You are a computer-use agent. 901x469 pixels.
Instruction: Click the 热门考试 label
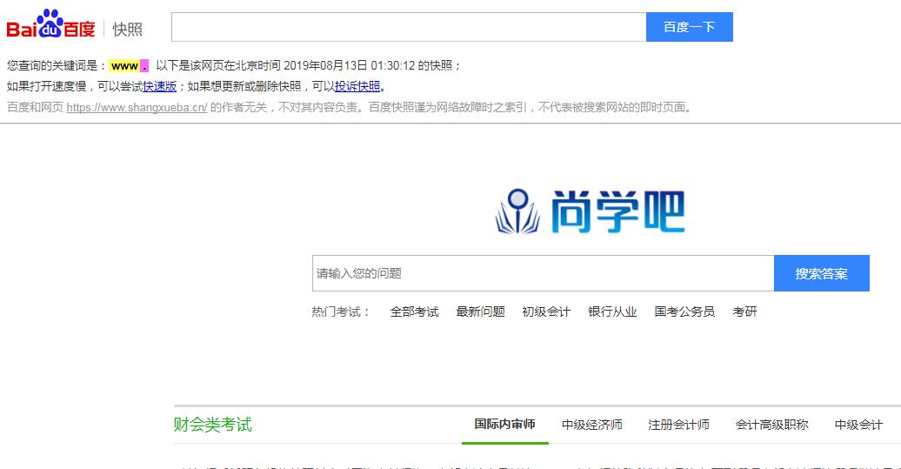click(x=340, y=312)
